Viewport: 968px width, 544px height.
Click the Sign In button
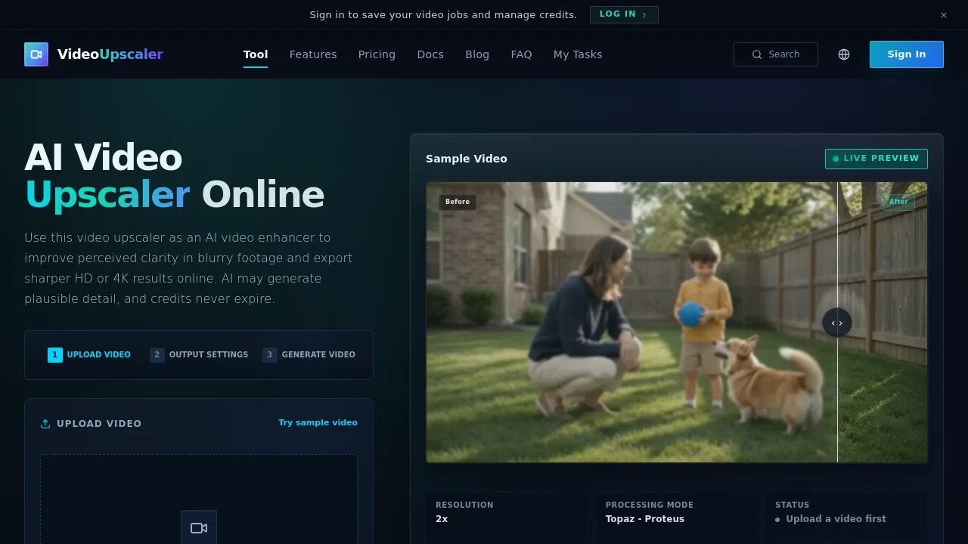(x=906, y=54)
